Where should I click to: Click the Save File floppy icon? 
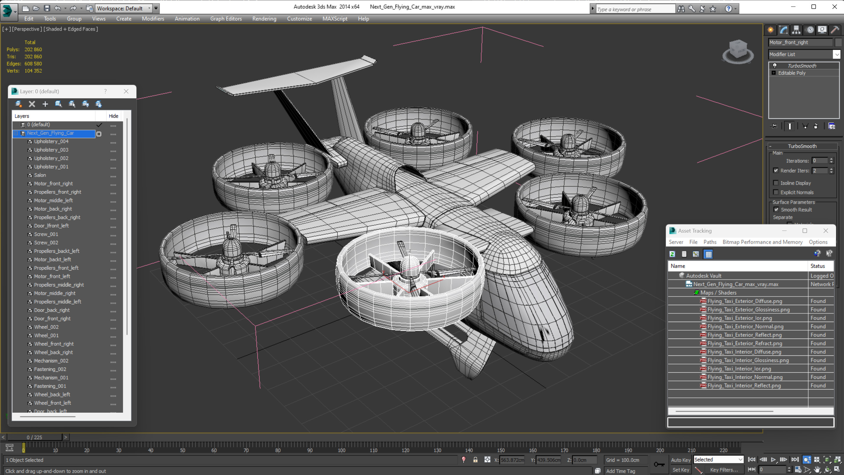[47, 8]
